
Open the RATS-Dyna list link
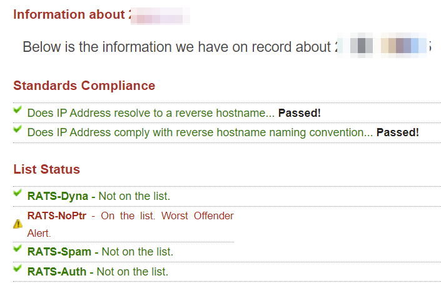[58, 196]
